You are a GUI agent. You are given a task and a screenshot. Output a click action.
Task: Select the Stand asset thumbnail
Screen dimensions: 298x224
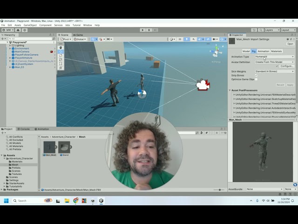point(64,147)
